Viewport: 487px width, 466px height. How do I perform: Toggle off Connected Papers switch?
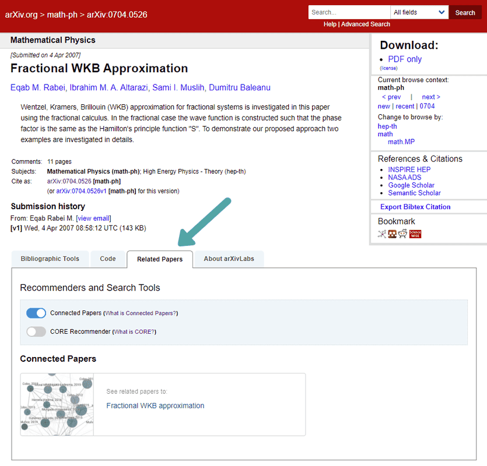(36, 313)
